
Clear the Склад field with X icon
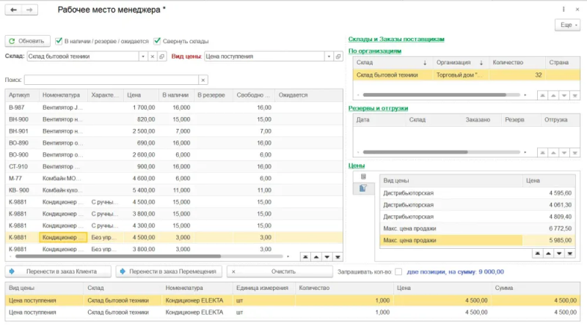(x=153, y=56)
